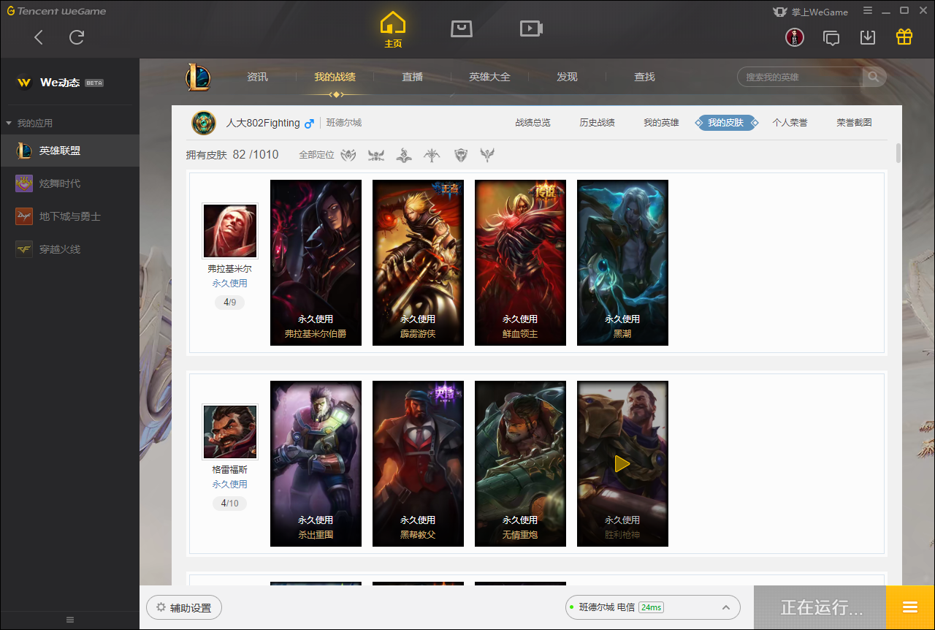Click the 4/10 skin count badge

[230, 503]
